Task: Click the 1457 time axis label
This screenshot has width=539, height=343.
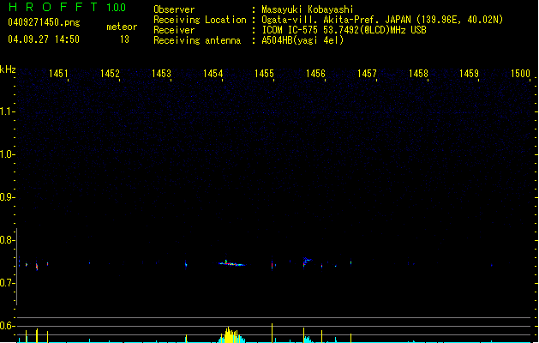Action: (x=367, y=74)
